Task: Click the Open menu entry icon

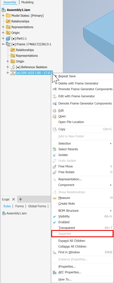Action: point(55,116)
